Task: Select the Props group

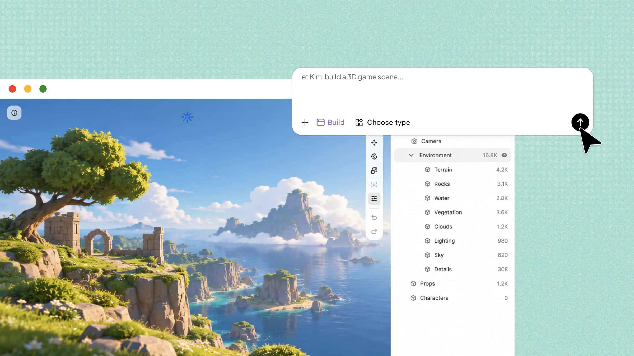Action: tap(453, 283)
